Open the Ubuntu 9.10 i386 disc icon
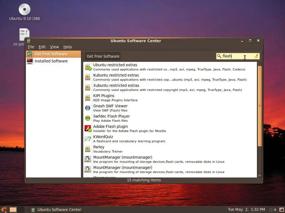Image resolution: width=285 pixels, height=213 pixels. pyautogui.click(x=24, y=9)
